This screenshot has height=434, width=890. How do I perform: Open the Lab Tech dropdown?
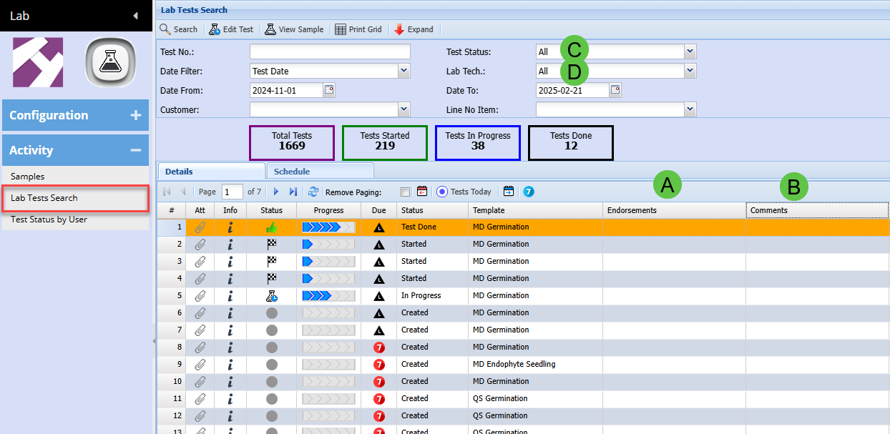click(690, 71)
